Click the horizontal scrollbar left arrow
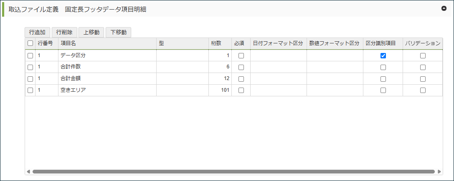 [x=28, y=171]
